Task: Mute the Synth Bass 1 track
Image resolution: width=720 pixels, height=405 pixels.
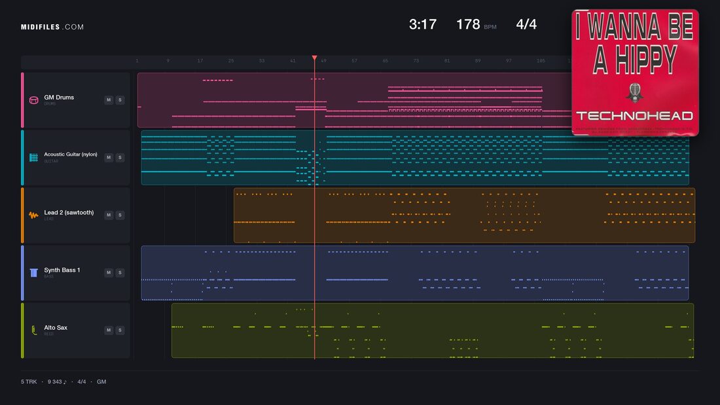Action: click(109, 273)
